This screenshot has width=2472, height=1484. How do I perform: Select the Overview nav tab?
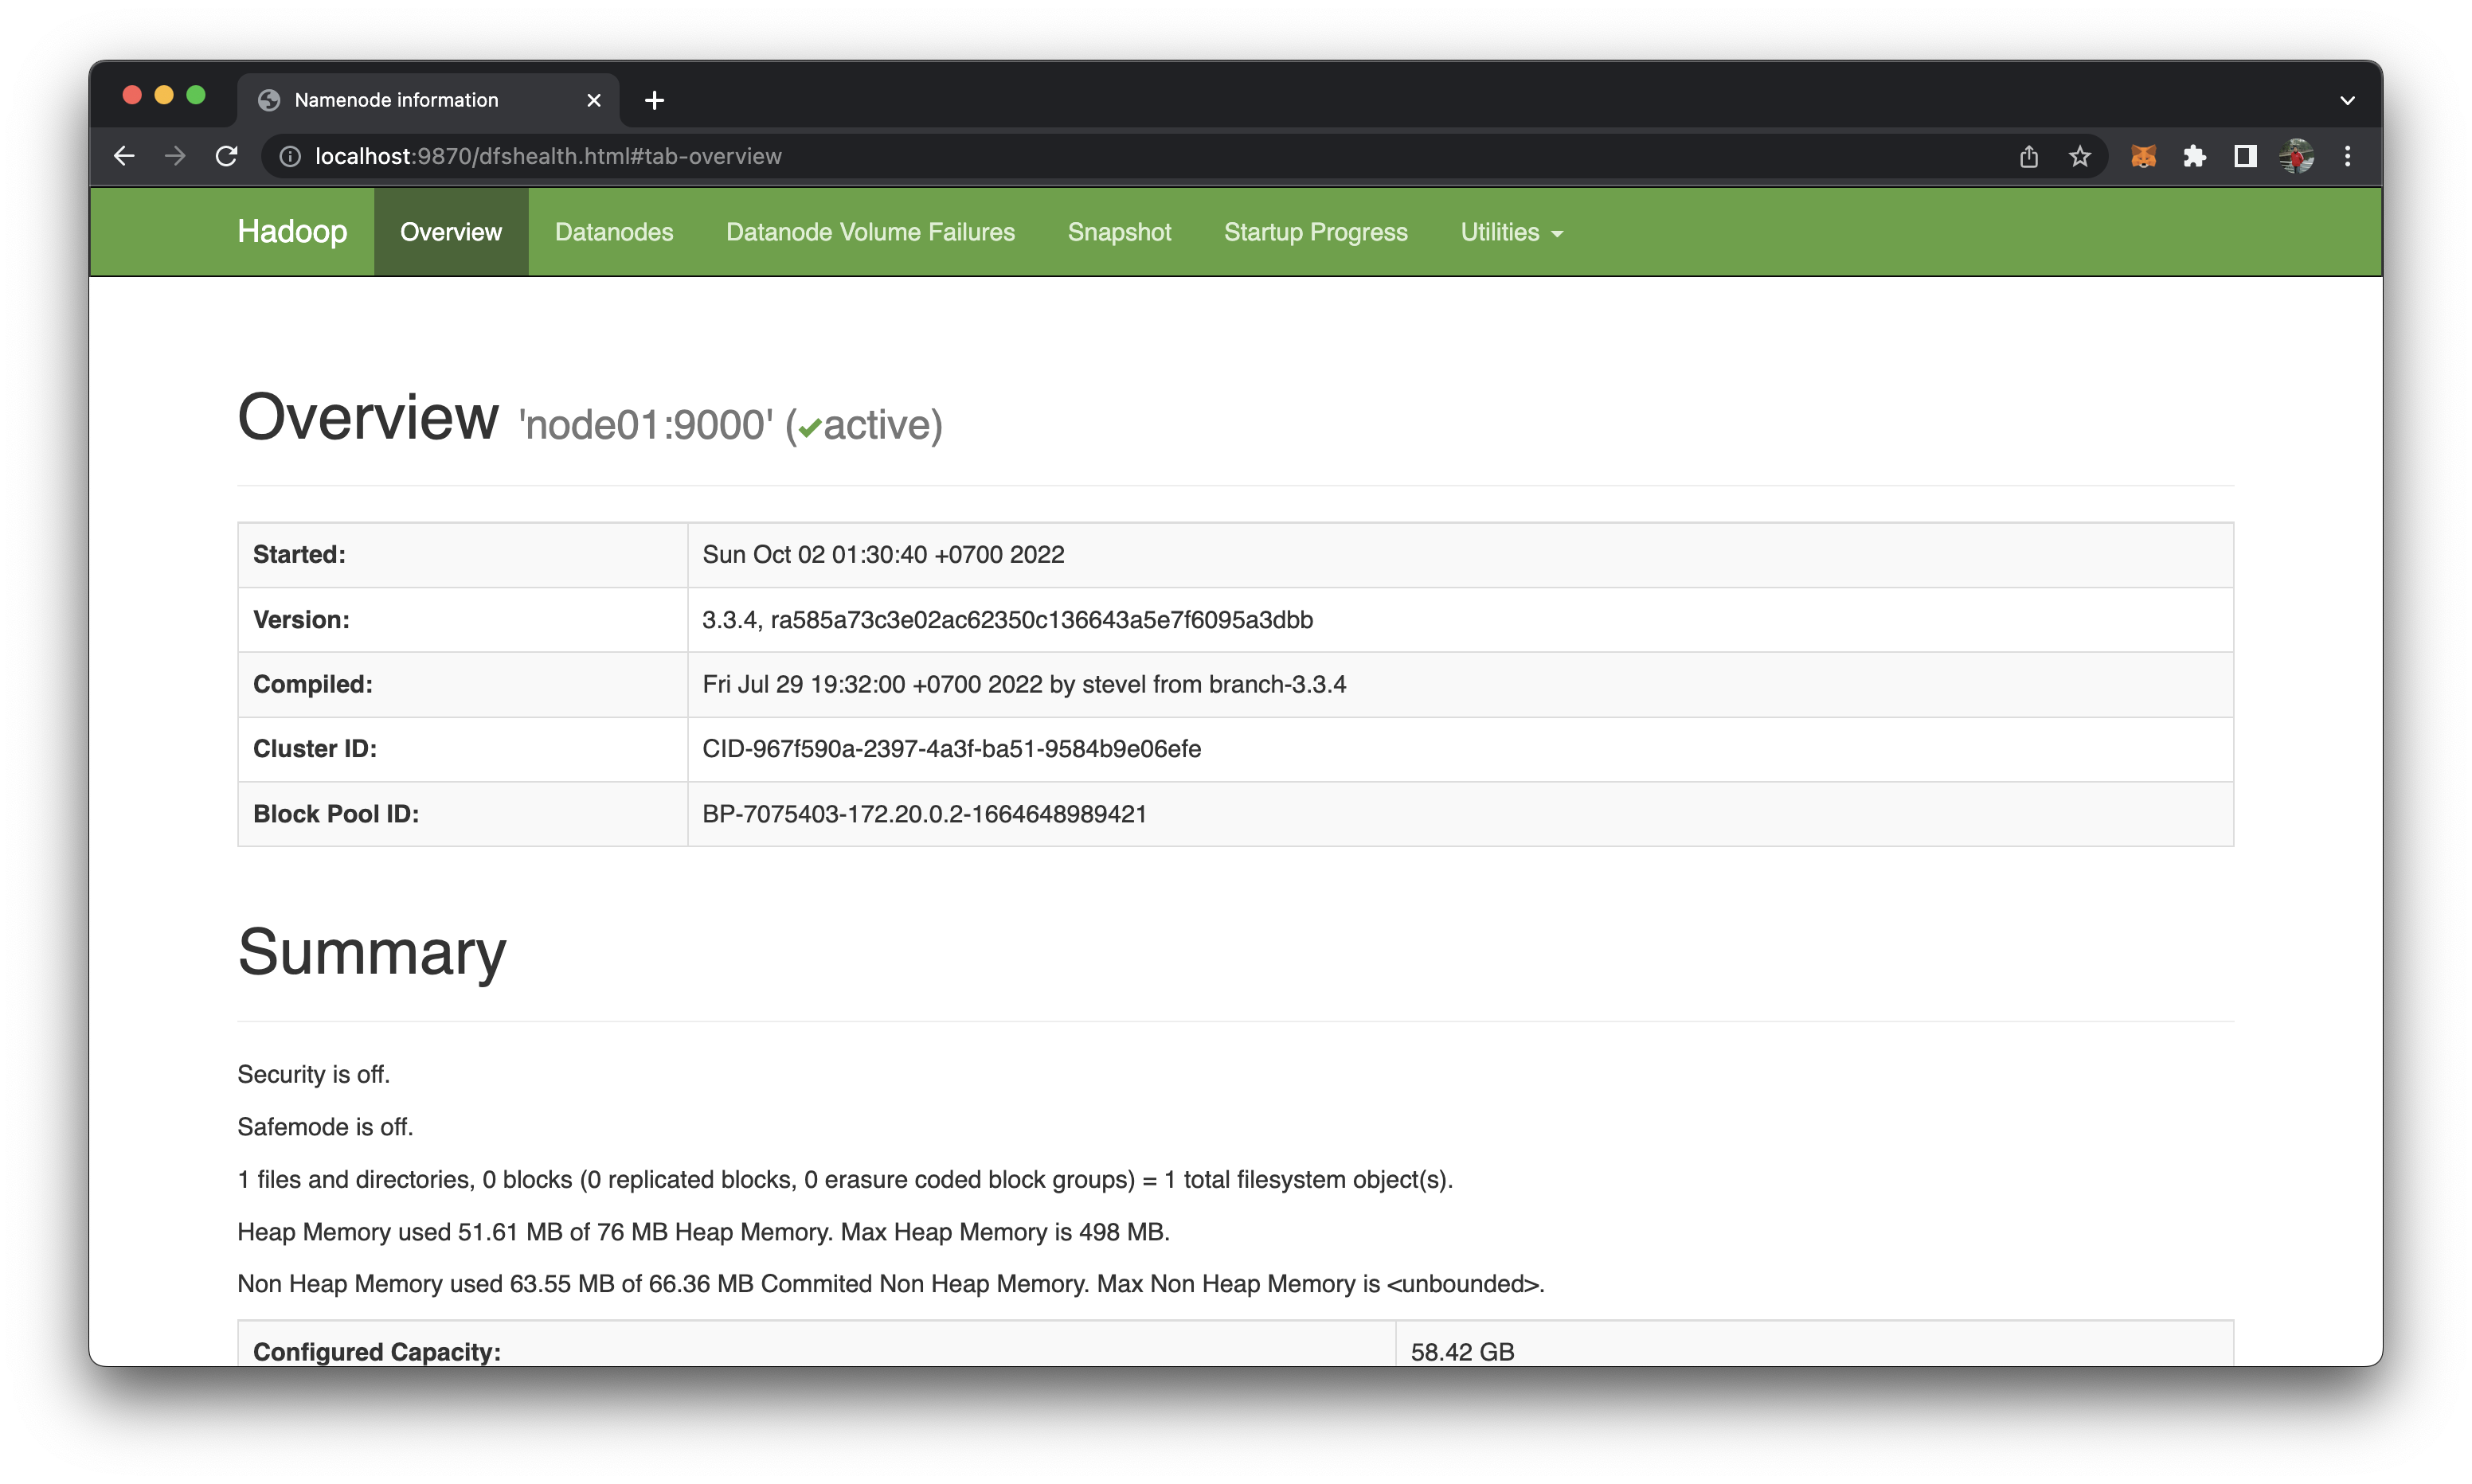click(451, 232)
